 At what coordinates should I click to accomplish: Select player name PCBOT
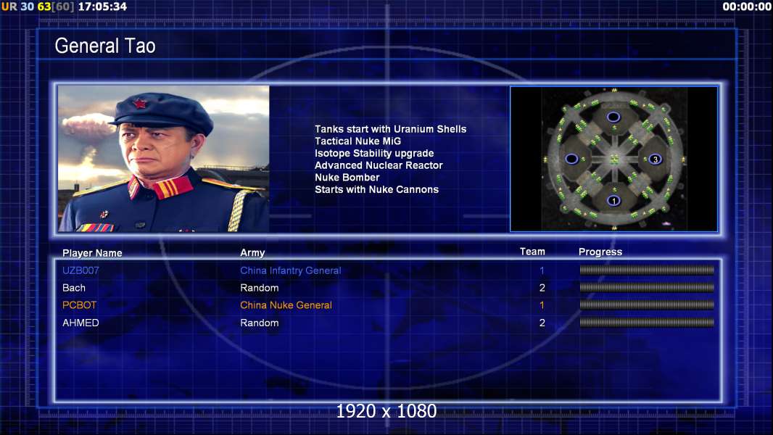click(x=79, y=305)
